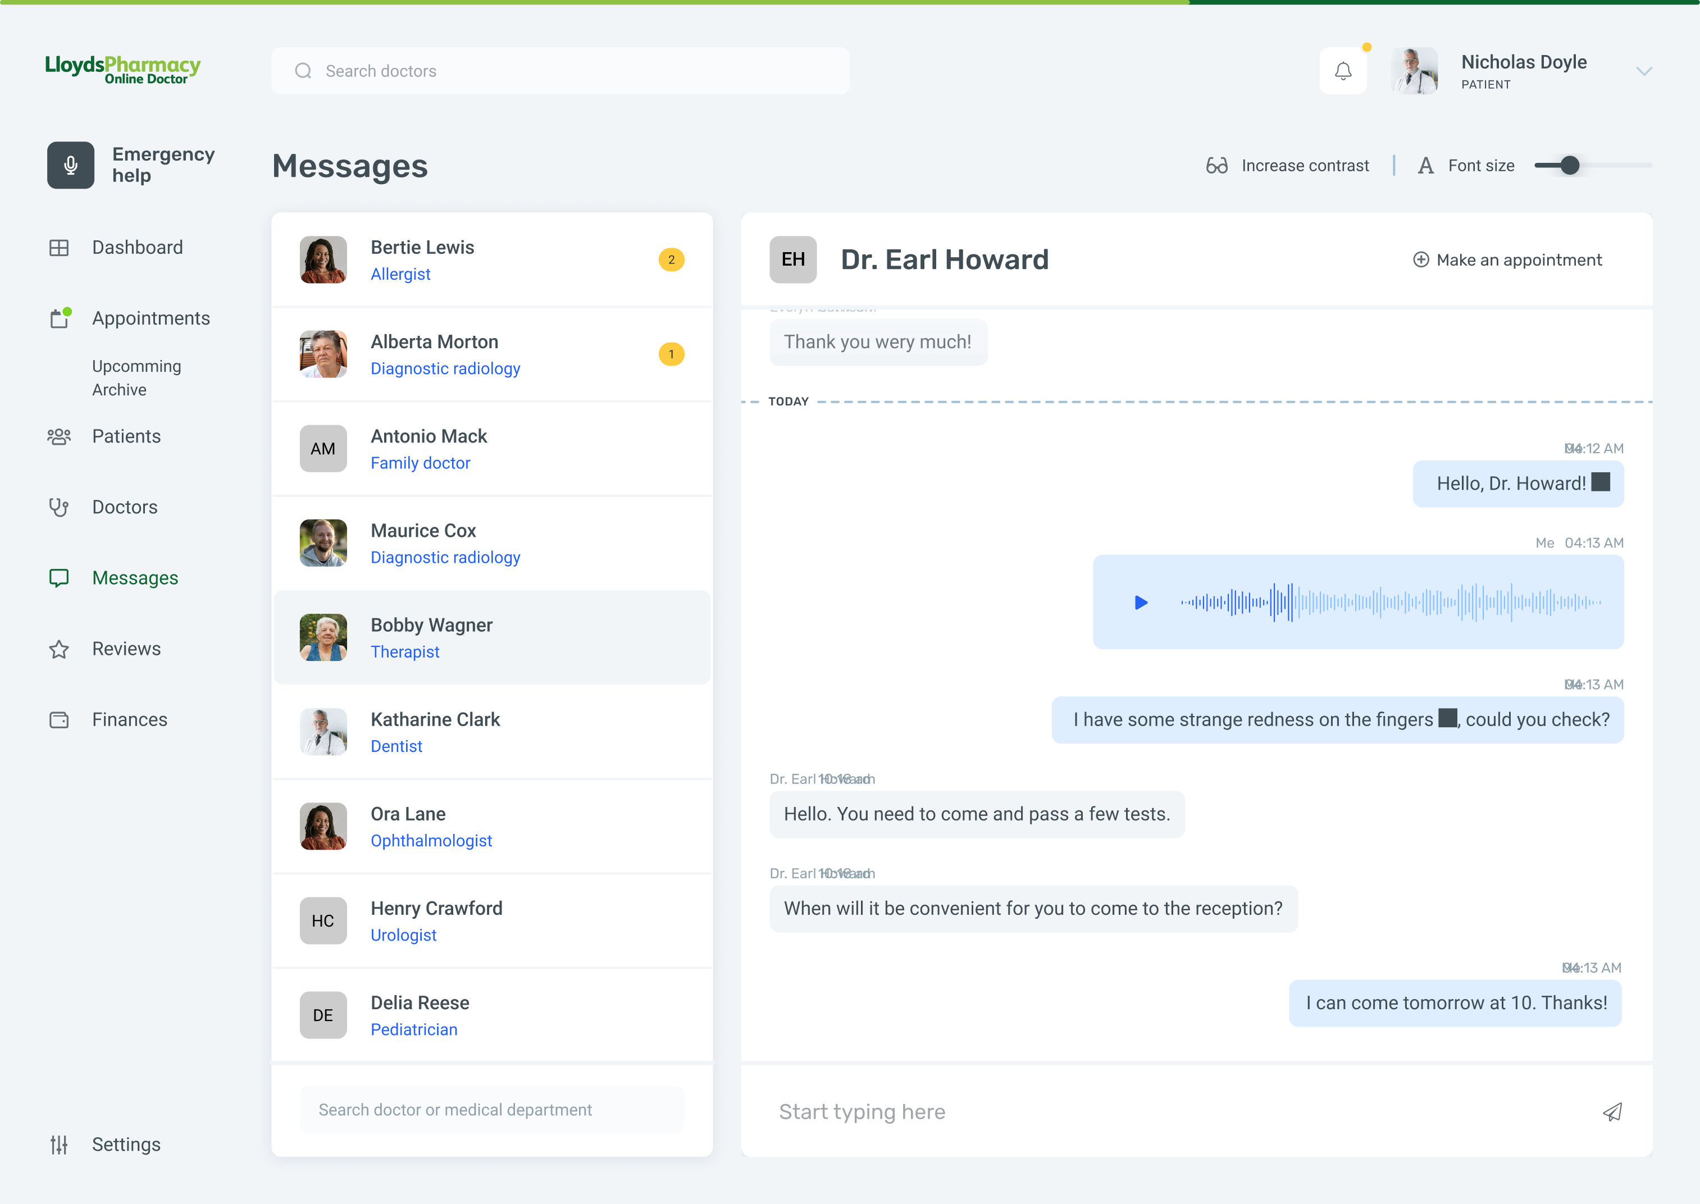Adjust the Font size slider

coord(1570,165)
